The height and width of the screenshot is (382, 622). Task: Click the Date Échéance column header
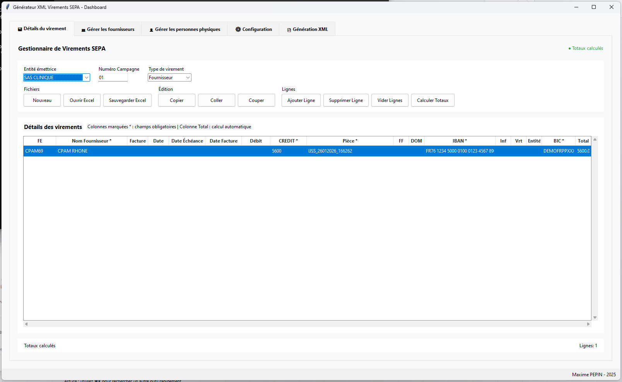[x=187, y=141]
